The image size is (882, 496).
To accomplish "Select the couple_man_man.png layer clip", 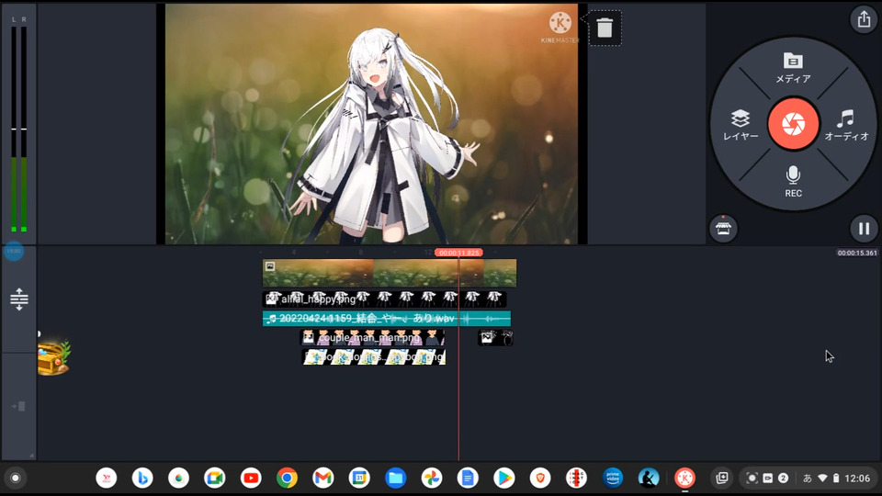I will click(372, 337).
